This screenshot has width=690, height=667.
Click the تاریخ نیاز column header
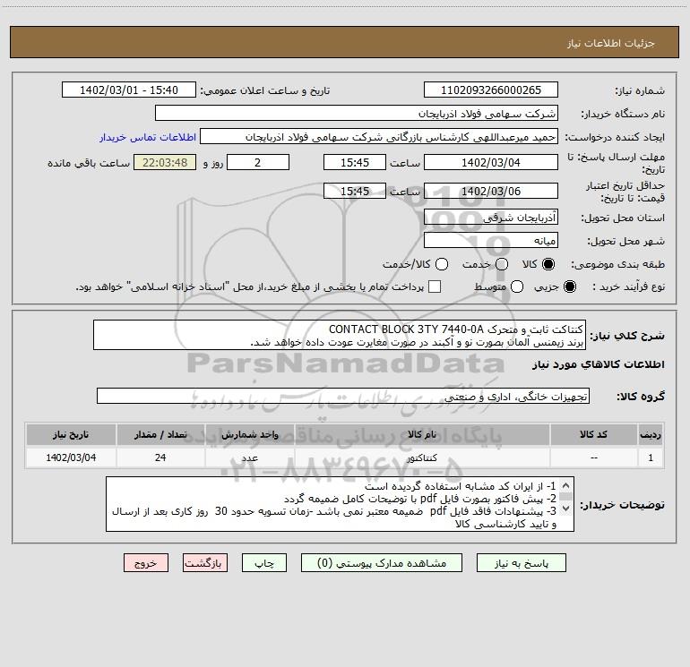(71, 434)
